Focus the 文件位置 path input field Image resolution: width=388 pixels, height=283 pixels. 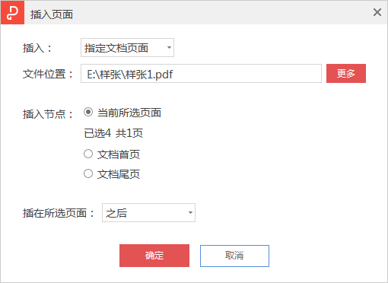point(201,73)
